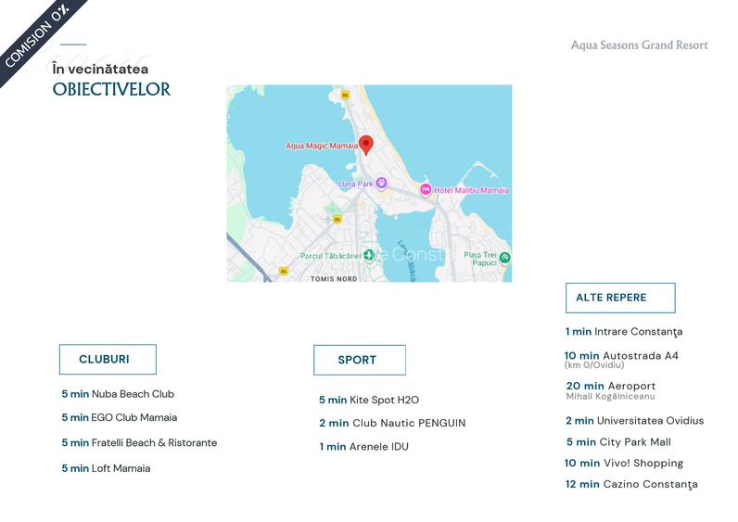738x522 pixels.
Task: Select the City Park Mall entry
Action: [617, 442]
